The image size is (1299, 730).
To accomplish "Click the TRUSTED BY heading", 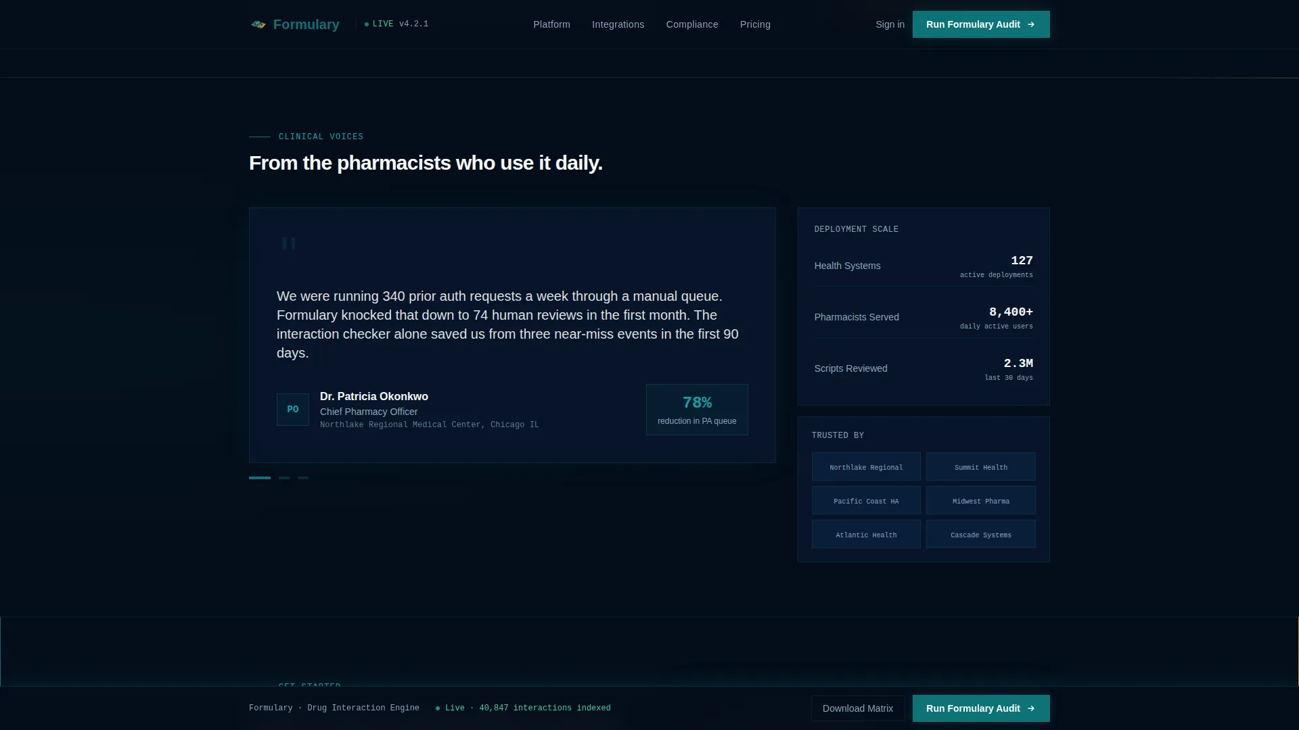I will coord(838,435).
